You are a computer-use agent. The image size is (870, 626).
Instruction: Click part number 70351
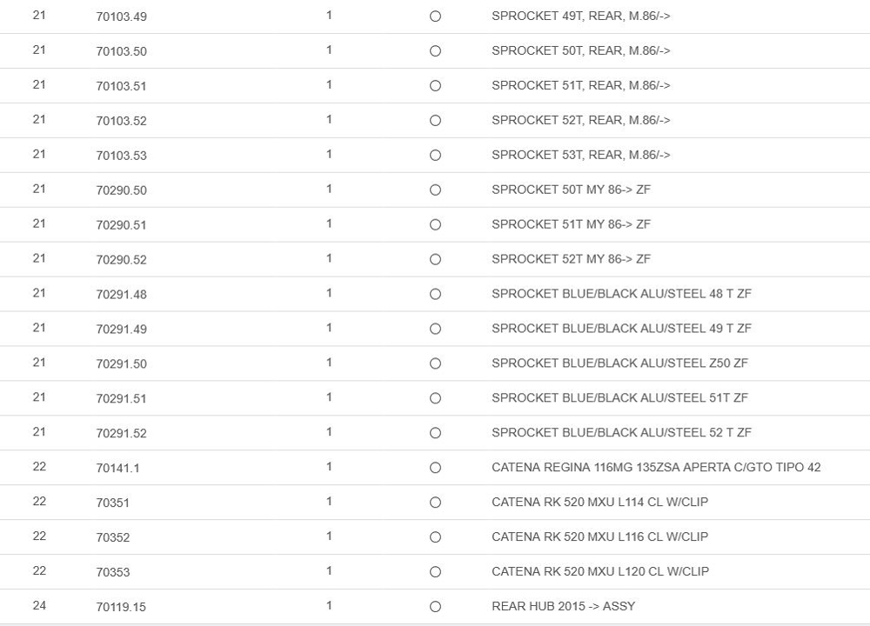tap(112, 503)
